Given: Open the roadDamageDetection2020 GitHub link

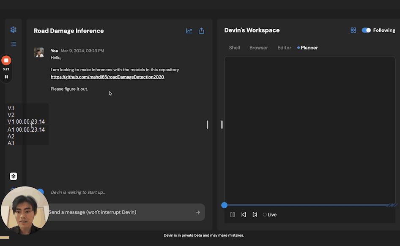Looking at the screenshot, I should [107, 77].
